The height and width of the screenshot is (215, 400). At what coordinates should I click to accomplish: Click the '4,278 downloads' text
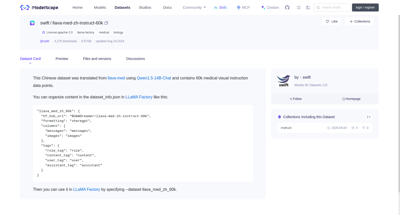pos(65,41)
